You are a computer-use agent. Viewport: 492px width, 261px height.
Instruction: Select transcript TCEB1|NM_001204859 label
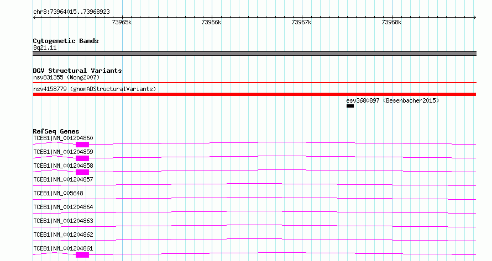pyautogui.click(x=63, y=152)
